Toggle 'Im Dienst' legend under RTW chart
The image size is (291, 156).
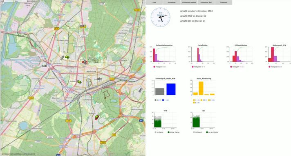point(159,132)
